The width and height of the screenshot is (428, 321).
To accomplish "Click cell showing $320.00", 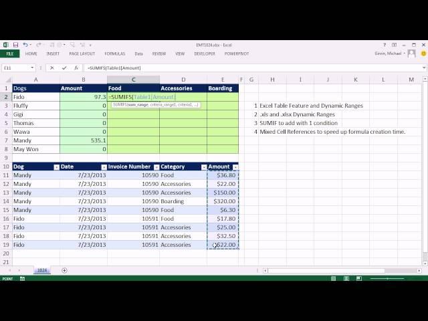I will point(223,201).
